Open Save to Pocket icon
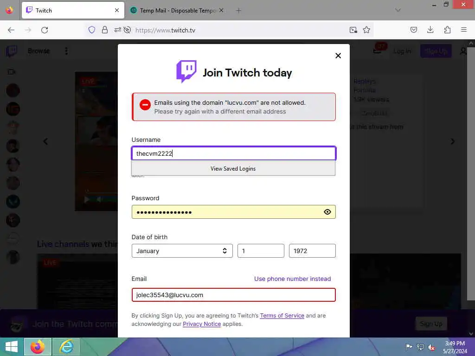This screenshot has height=356, width=475. coord(414,30)
